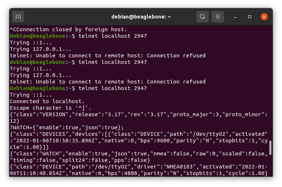The height and width of the screenshot is (187, 282).
Task: Click the 'Connected to localhost.' line
Action: (47, 101)
